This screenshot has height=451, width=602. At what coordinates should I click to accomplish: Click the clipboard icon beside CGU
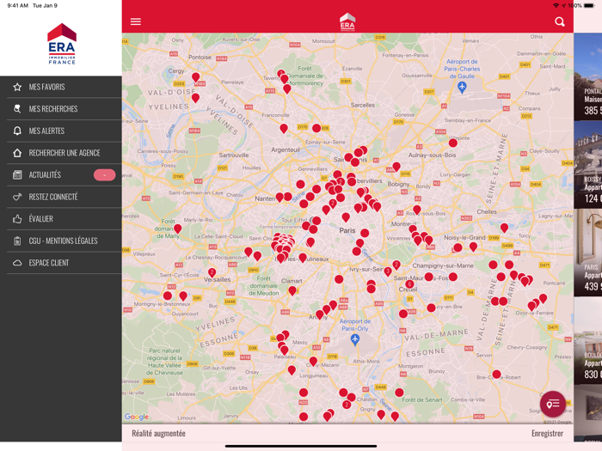click(17, 241)
